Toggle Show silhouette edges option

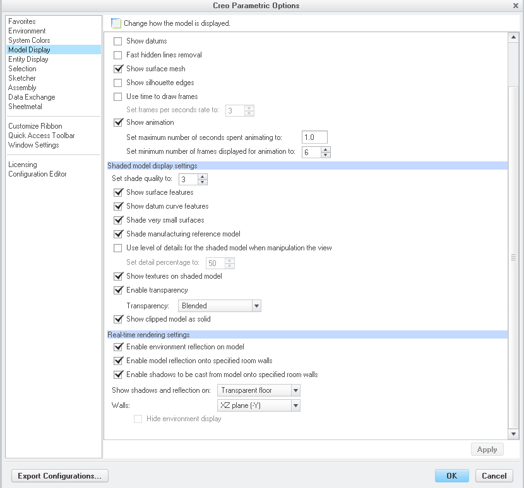[117, 83]
